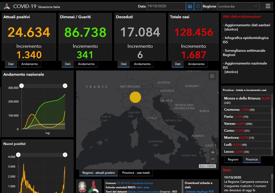
Task: Open the map legend list icon
Action: [212, 76]
